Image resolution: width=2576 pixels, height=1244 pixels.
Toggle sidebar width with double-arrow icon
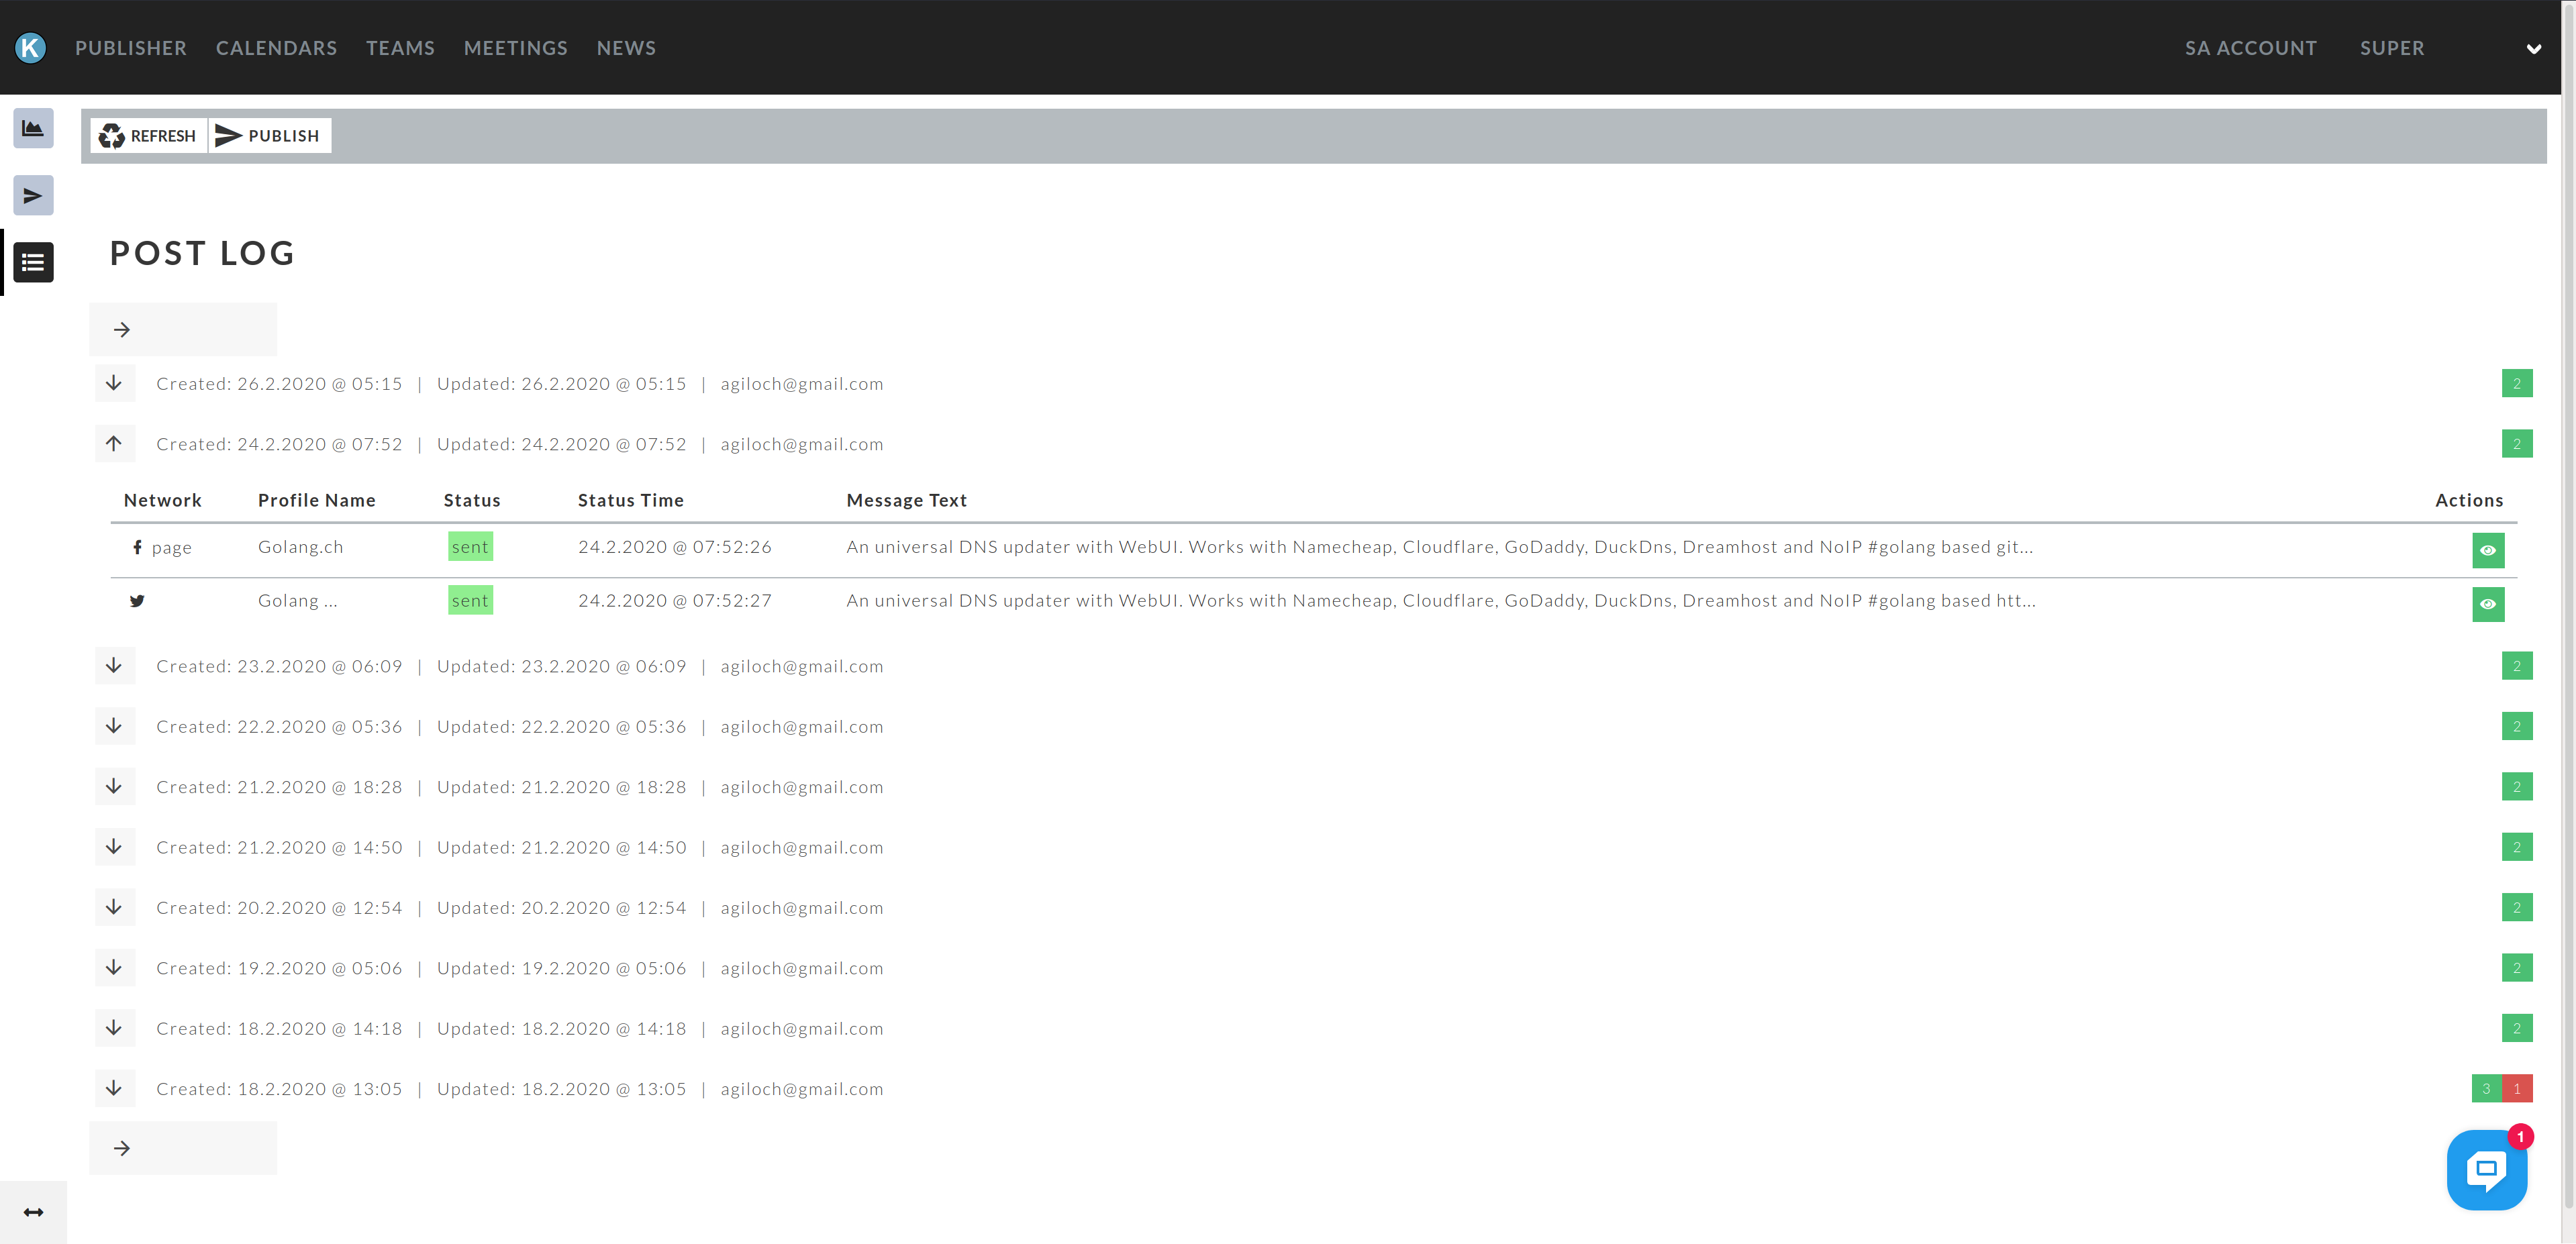[33, 1212]
